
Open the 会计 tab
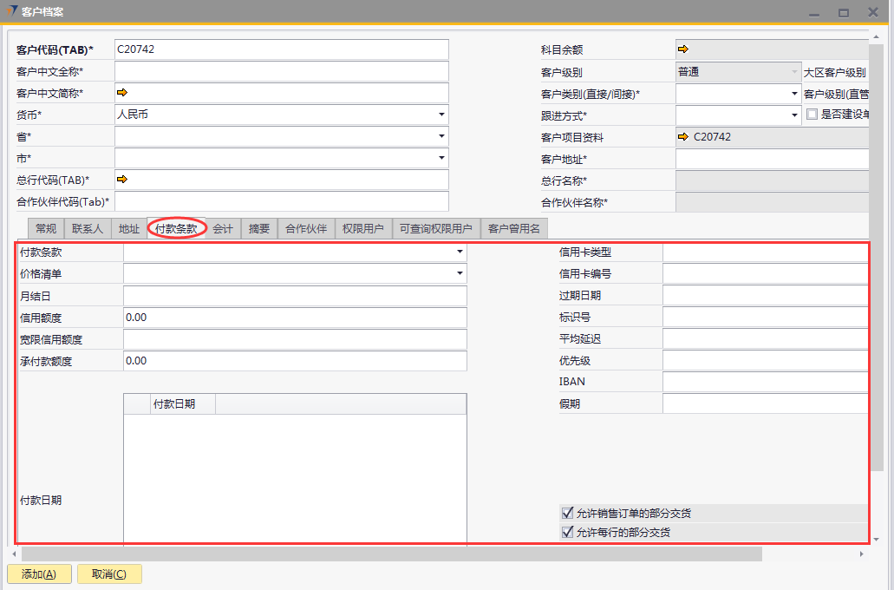[223, 229]
